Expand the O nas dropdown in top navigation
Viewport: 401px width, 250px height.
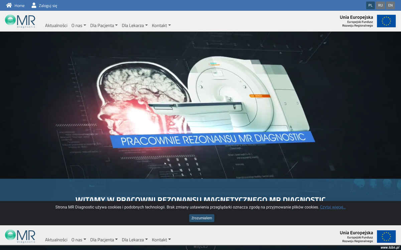tap(79, 25)
